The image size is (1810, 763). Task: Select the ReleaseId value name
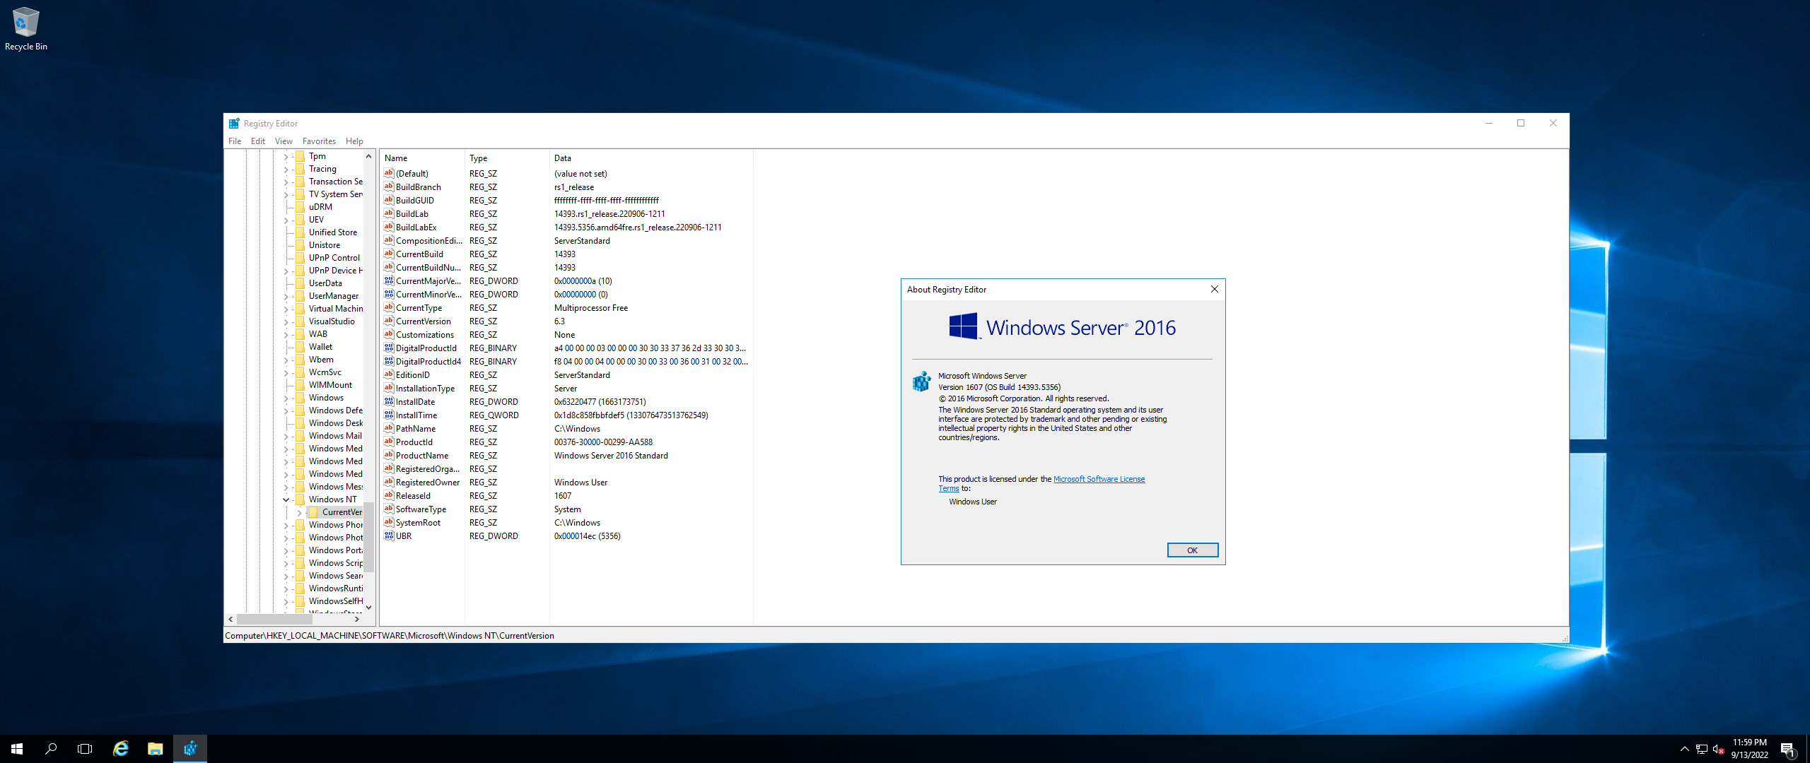coord(413,495)
